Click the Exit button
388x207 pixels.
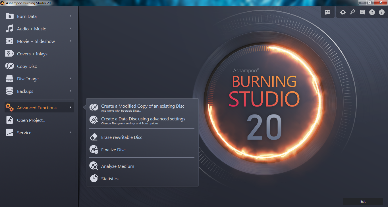click(x=363, y=201)
